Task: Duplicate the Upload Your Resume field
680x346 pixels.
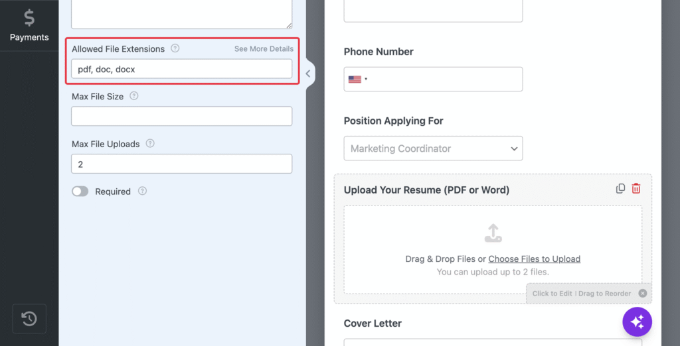Action: point(621,189)
